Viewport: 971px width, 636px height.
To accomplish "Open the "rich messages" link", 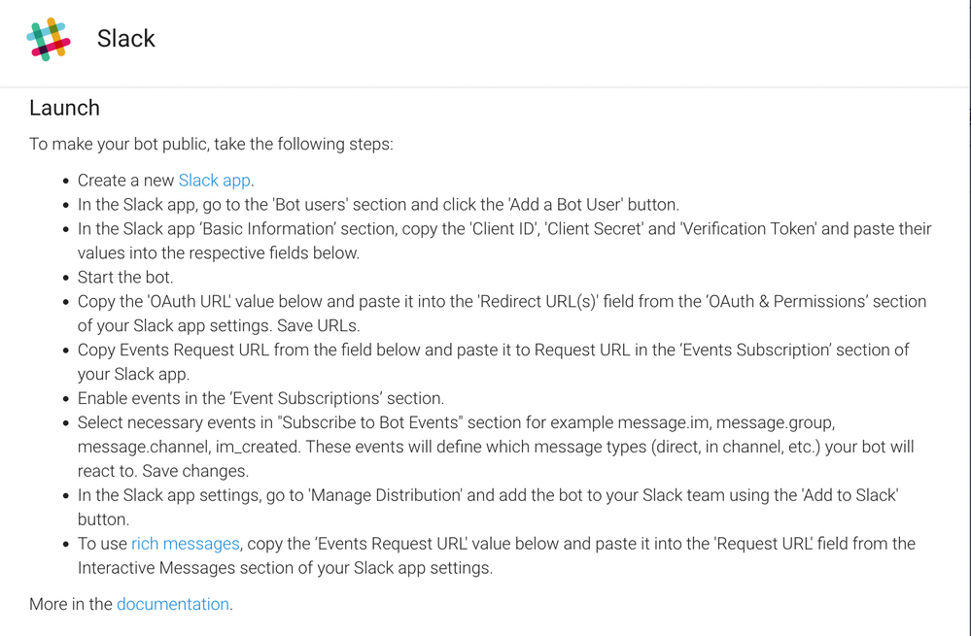I will [x=185, y=543].
